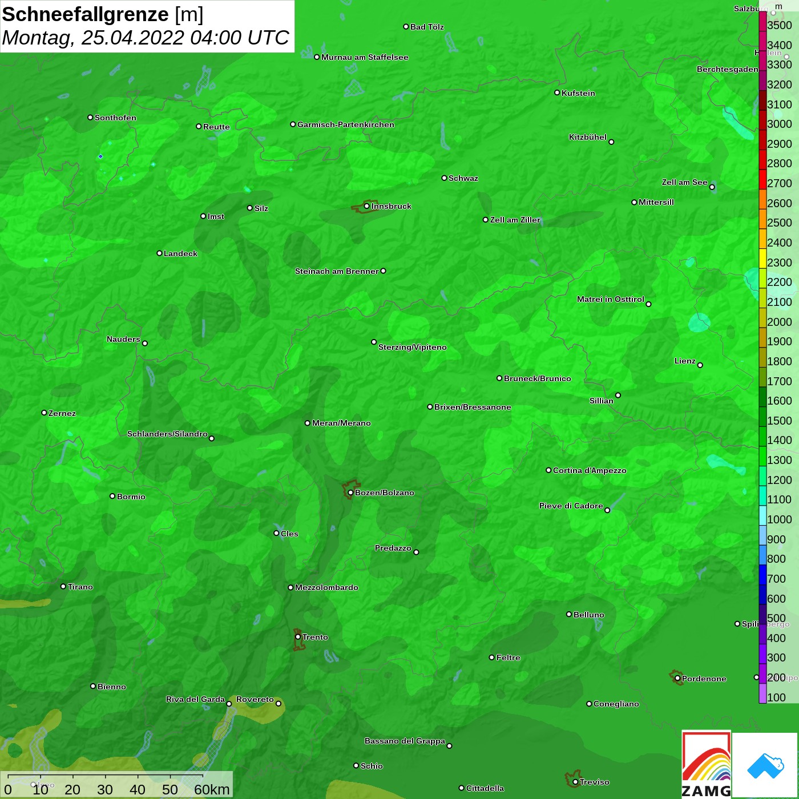Click the Nauders label
The height and width of the screenshot is (799, 799).
click(x=123, y=339)
